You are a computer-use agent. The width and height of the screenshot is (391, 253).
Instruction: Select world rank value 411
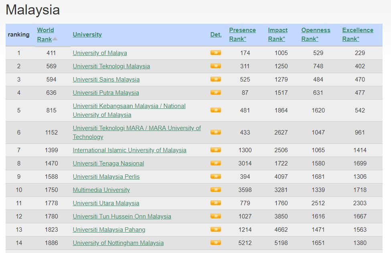click(x=51, y=53)
